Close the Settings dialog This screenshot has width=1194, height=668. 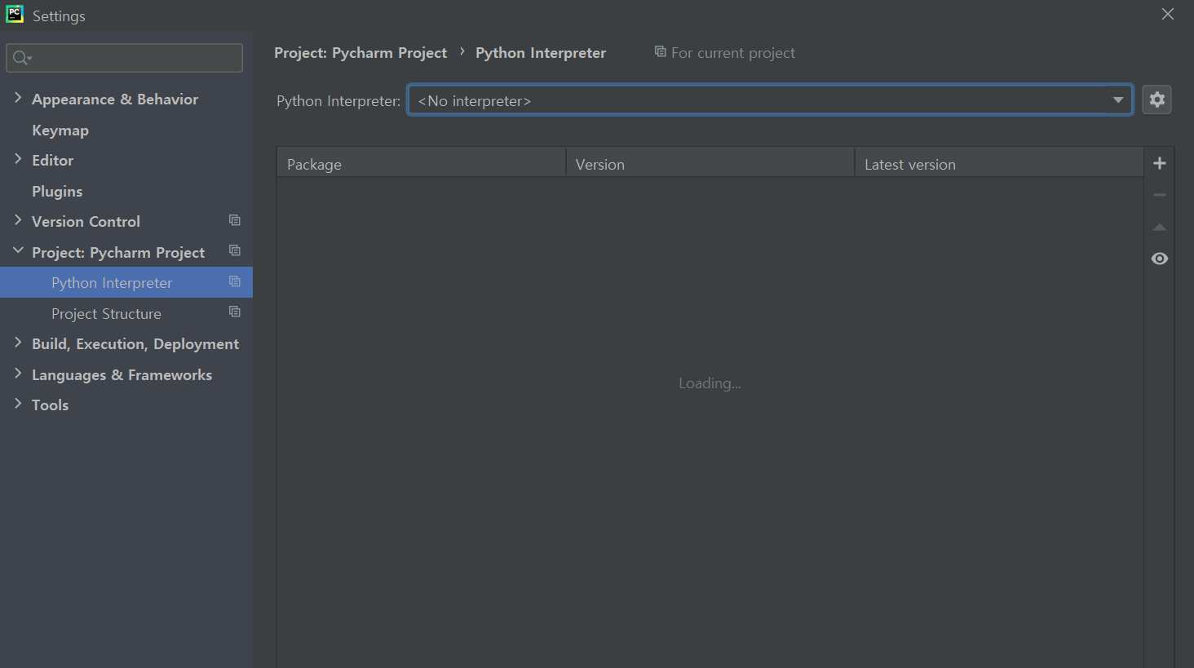pos(1168,14)
